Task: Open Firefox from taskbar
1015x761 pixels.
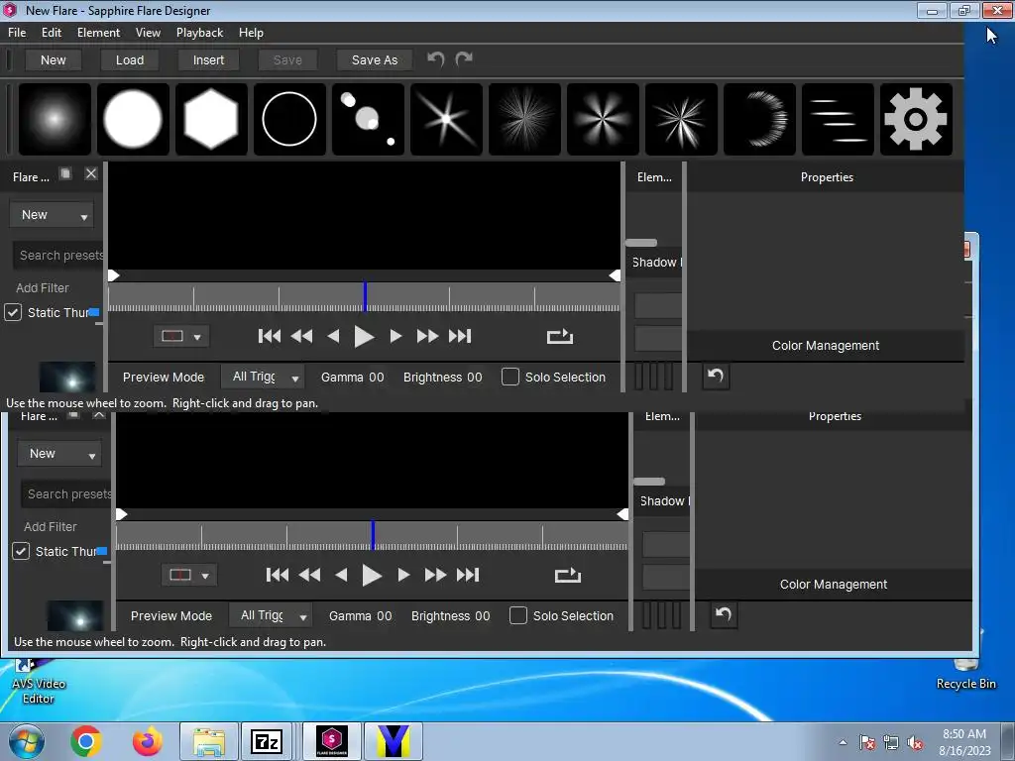Action: click(148, 741)
